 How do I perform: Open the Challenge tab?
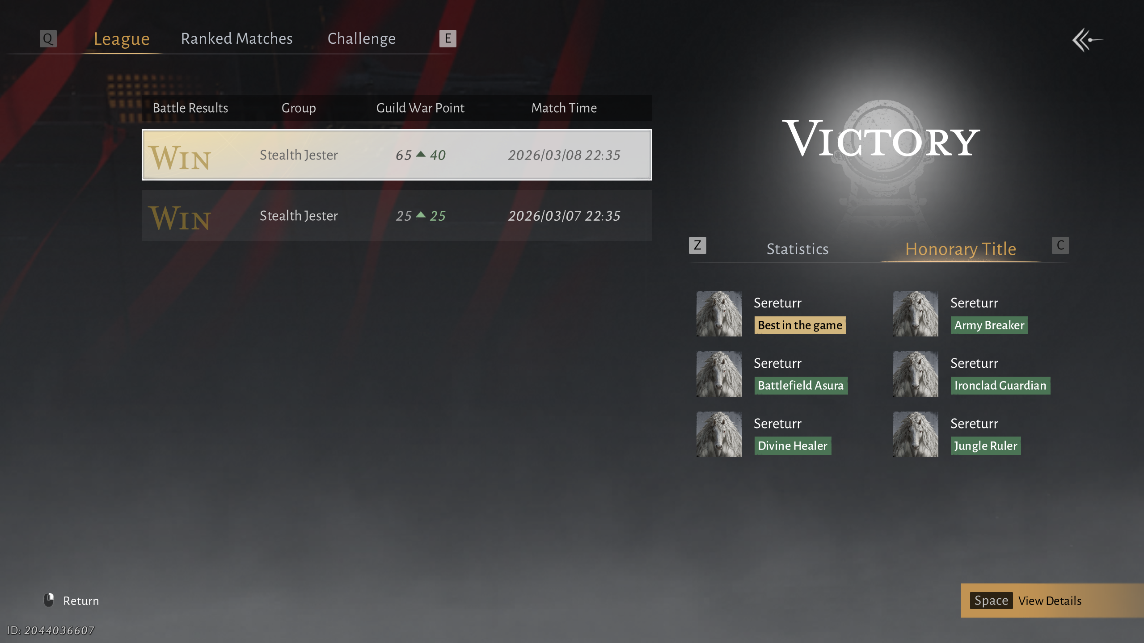[x=361, y=39]
